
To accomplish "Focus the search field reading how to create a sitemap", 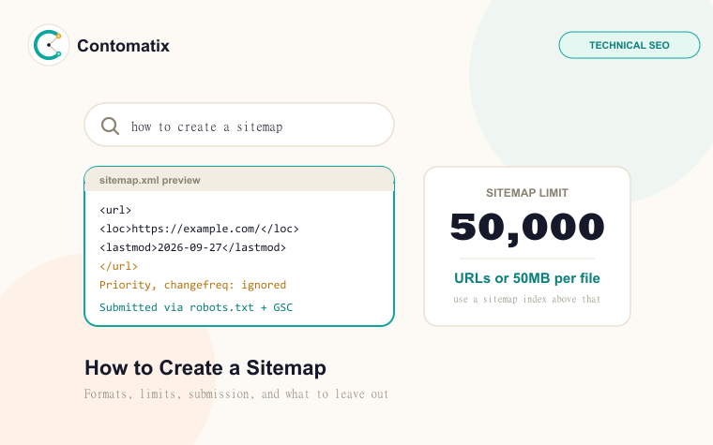I will [x=239, y=125].
